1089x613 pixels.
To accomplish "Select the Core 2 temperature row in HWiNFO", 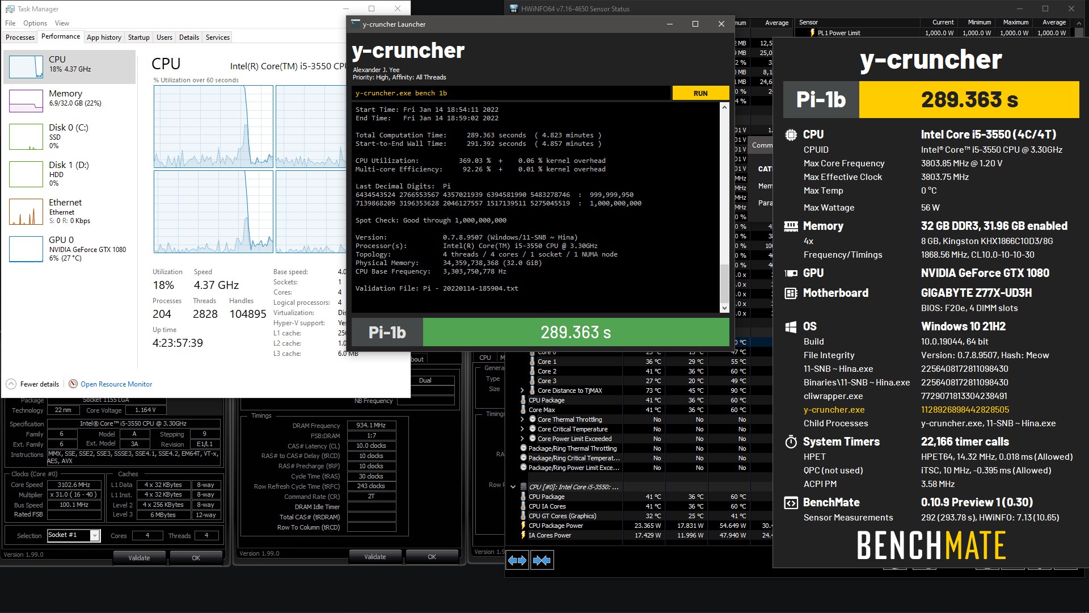I will point(638,371).
